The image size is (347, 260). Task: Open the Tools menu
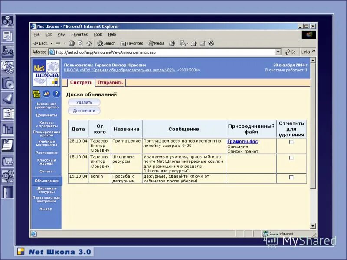[98, 34]
